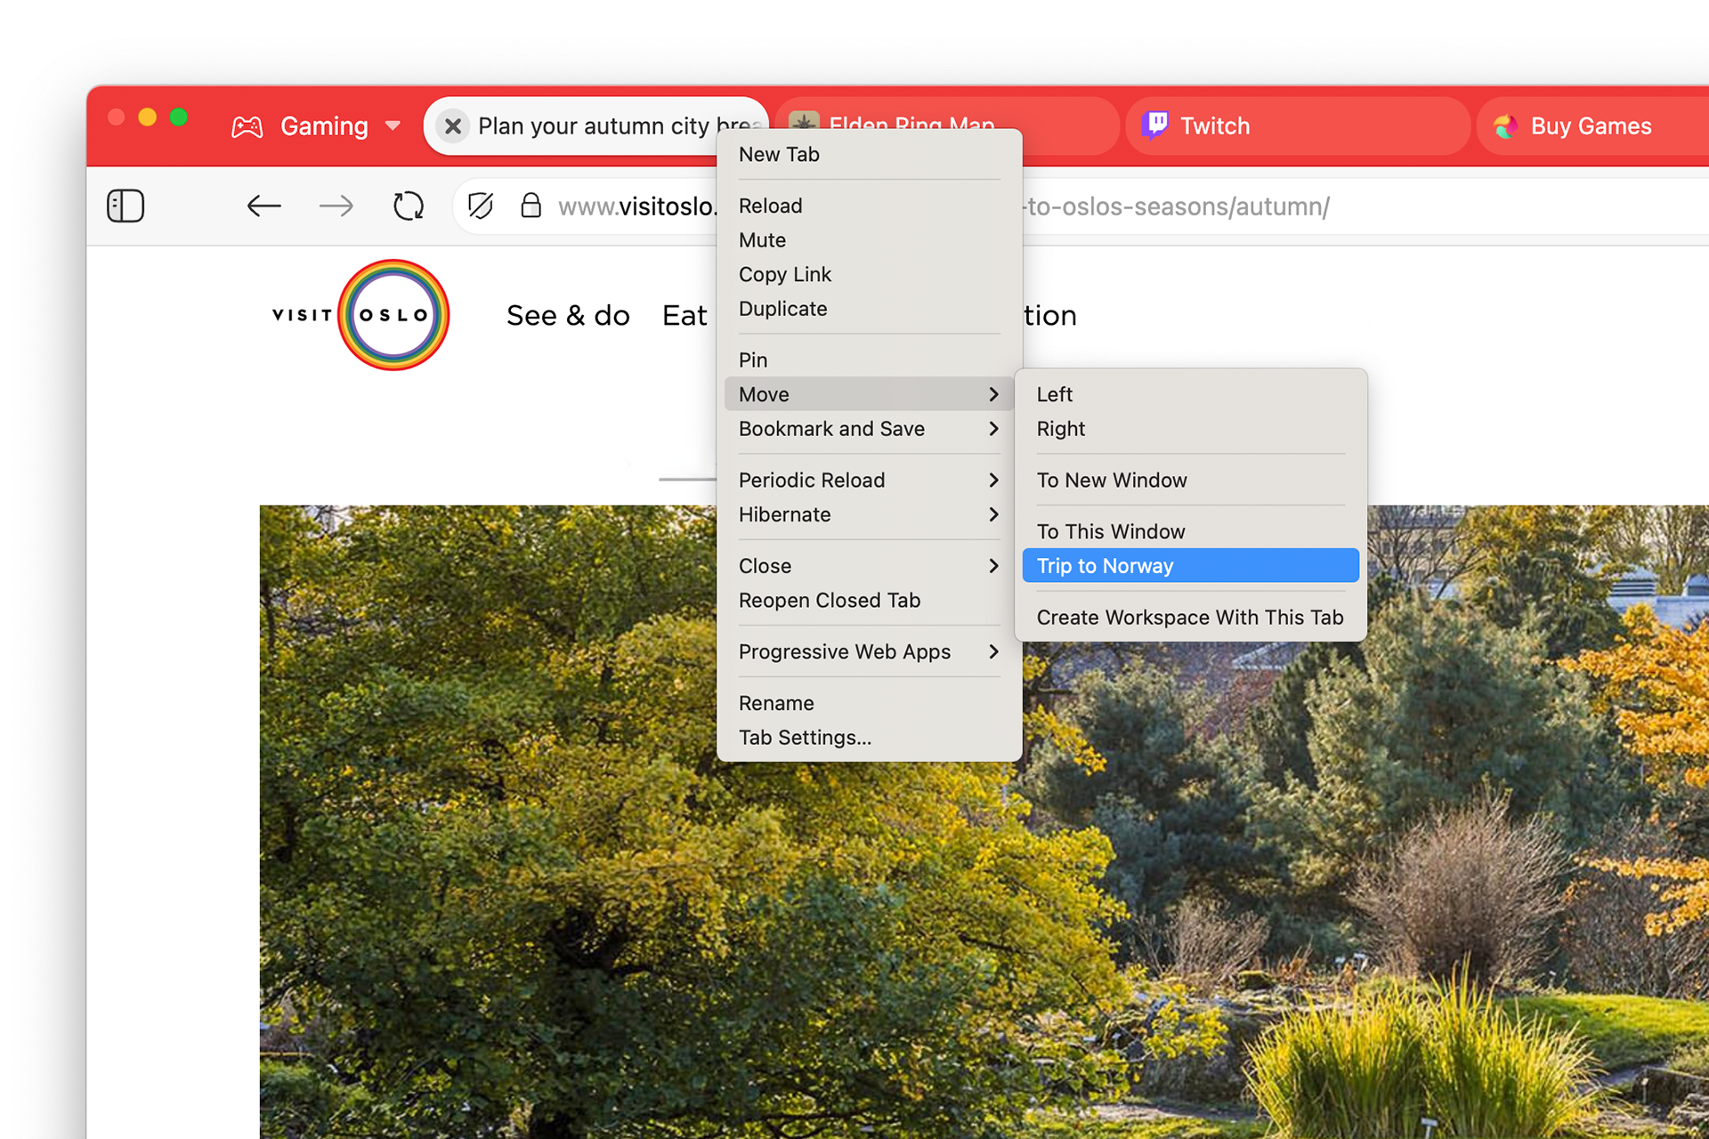This screenshot has height=1139, width=1709.
Task: Switch to the Twitch tab
Action: click(1298, 126)
